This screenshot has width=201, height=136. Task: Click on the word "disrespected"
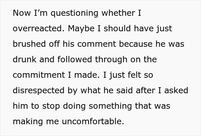point(38,91)
